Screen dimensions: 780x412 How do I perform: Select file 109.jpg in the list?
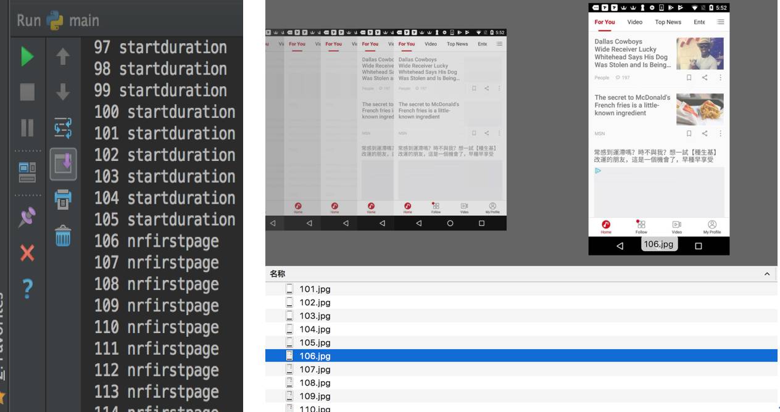521,396
